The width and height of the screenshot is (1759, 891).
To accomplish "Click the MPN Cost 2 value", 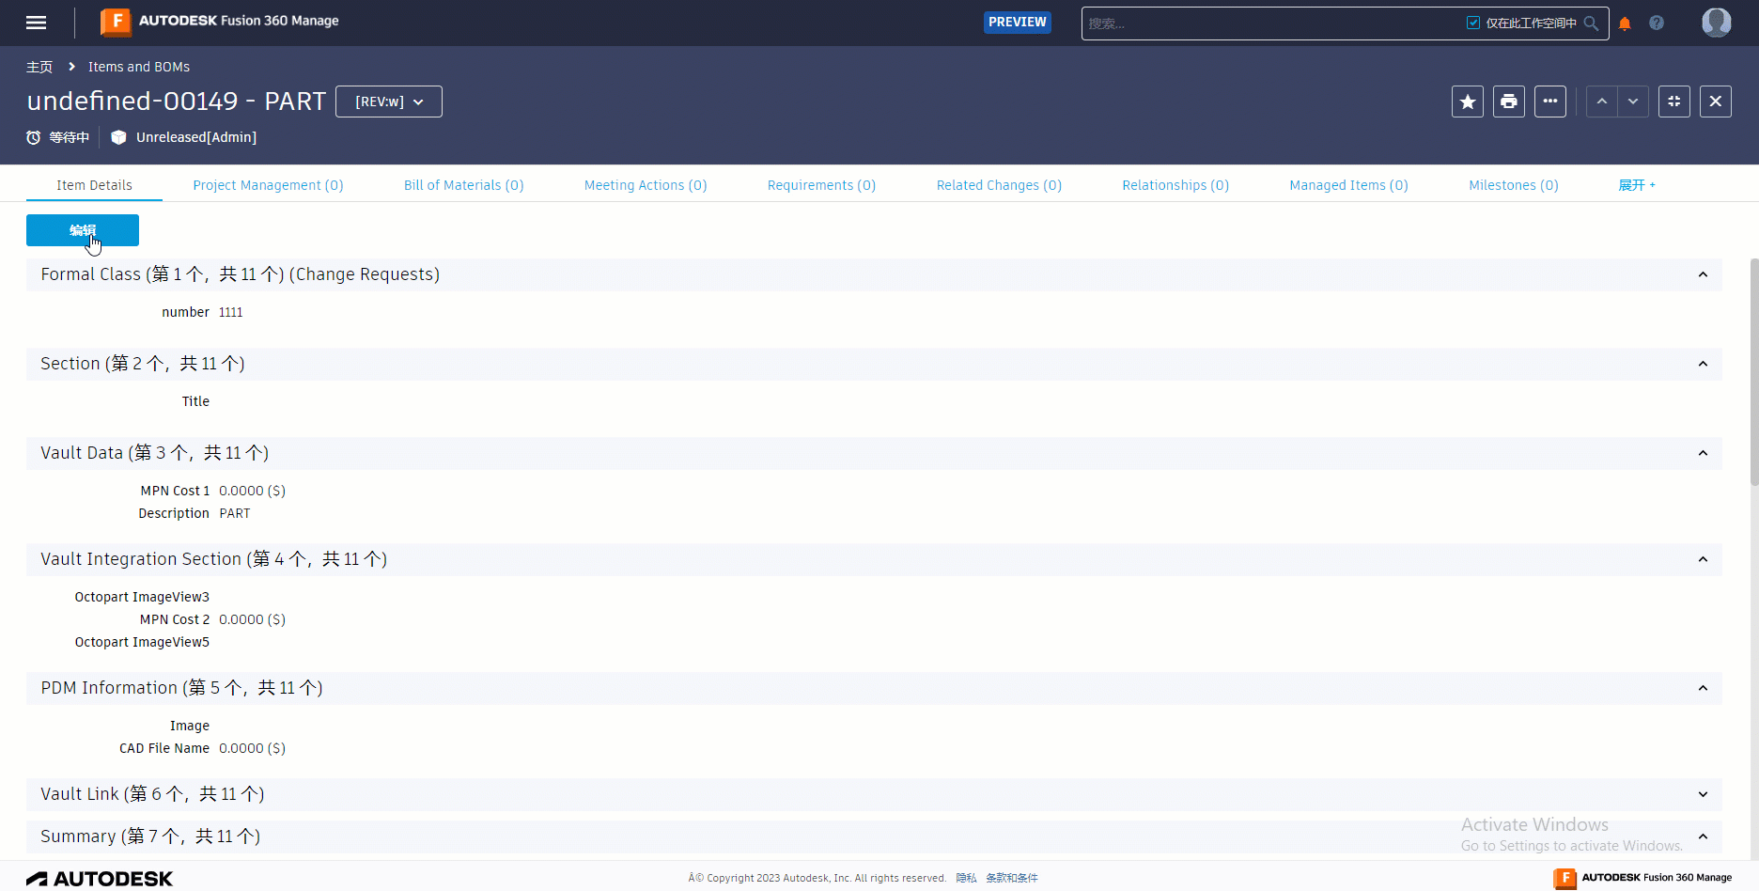I will pos(252,619).
